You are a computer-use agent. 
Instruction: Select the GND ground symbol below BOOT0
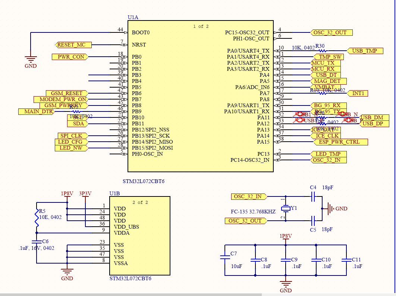coord(30,60)
